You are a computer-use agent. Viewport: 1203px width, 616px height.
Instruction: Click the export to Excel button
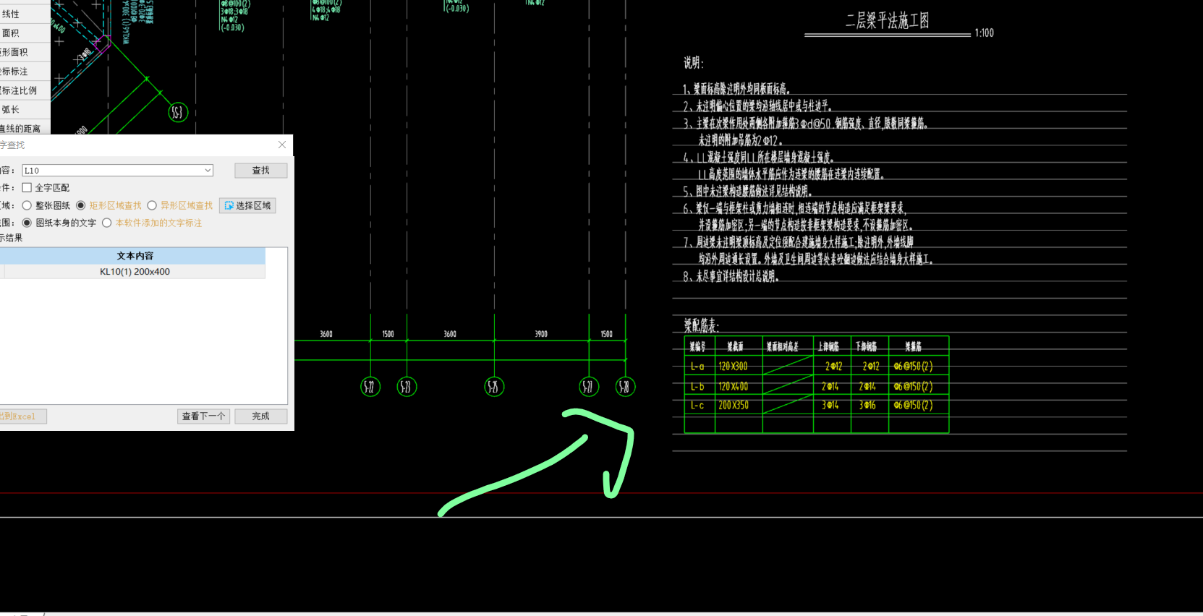coord(22,416)
